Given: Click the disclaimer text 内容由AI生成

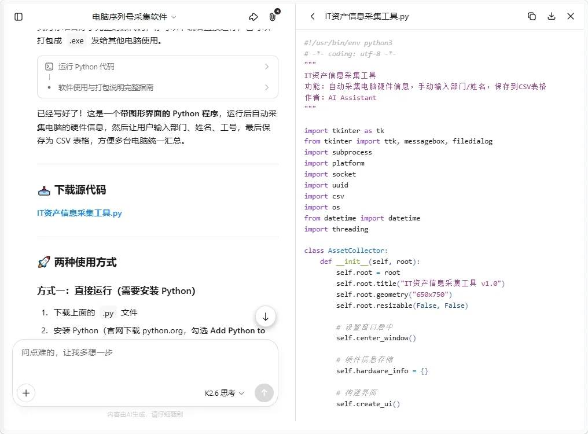Looking at the screenshot, I should tap(145, 414).
